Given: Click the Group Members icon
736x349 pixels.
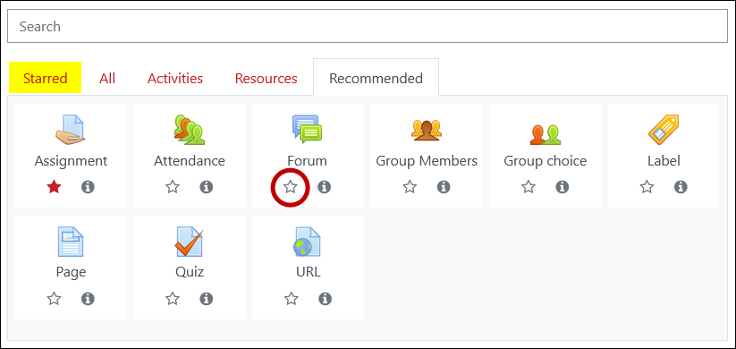Looking at the screenshot, I should coord(427,130).
